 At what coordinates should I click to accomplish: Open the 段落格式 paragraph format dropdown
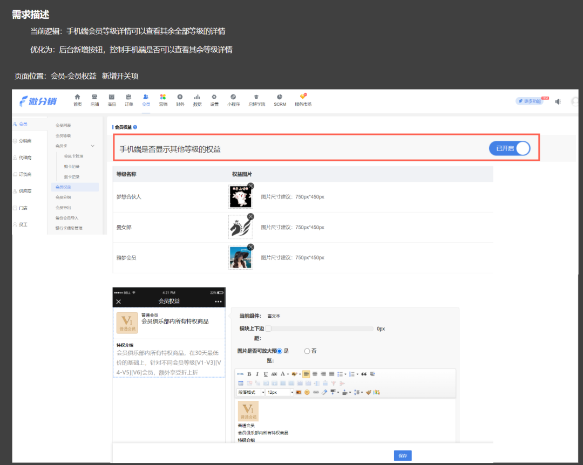250,392
